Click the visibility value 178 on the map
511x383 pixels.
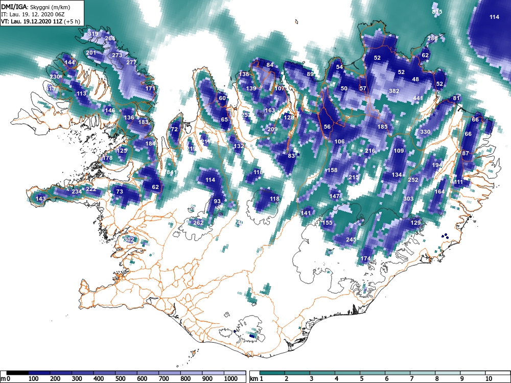[x=107, y=158]
